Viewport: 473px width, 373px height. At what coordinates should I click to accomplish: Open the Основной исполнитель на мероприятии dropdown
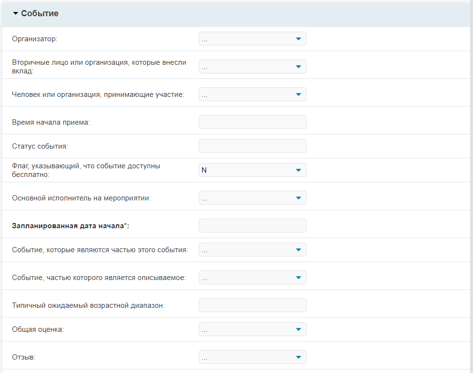click(x=253, y=198)
